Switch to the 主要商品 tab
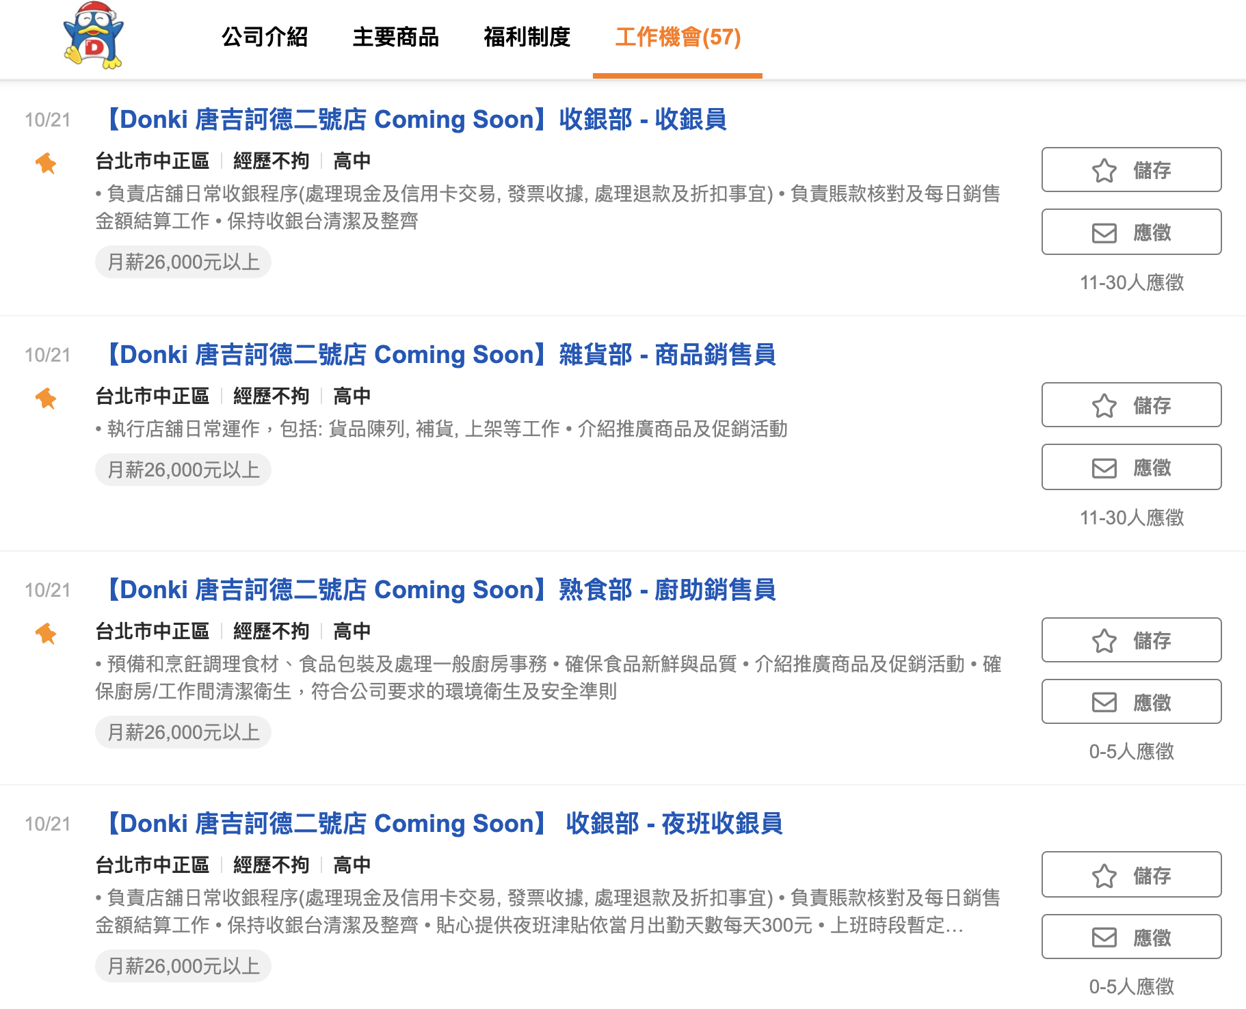Screen dimensions: 1246x1009 pos(396,37)
